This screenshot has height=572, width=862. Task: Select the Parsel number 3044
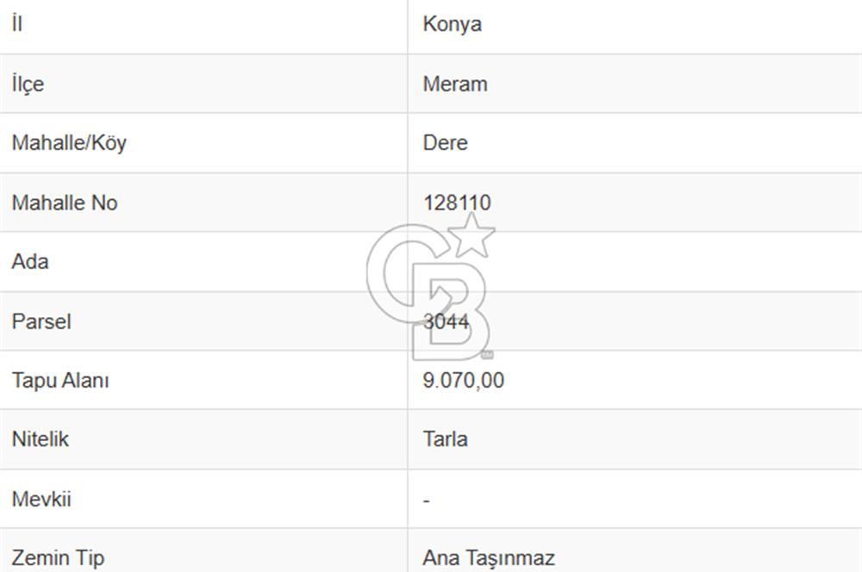(446, 321)
